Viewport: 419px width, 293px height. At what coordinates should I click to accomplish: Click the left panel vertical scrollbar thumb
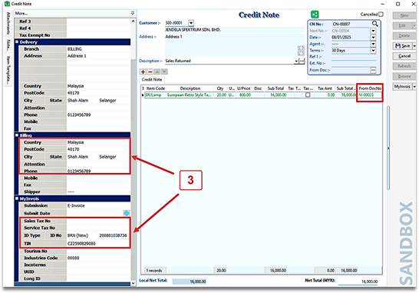coord(134,168)
